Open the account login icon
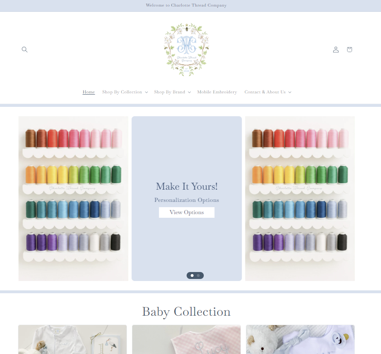Image resolution: width=381 pixels, height=354 pixels. pos(336,49)
